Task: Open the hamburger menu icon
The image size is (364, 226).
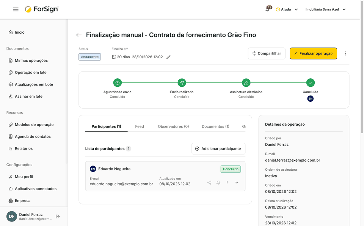Action: click(x=16, y=9)
